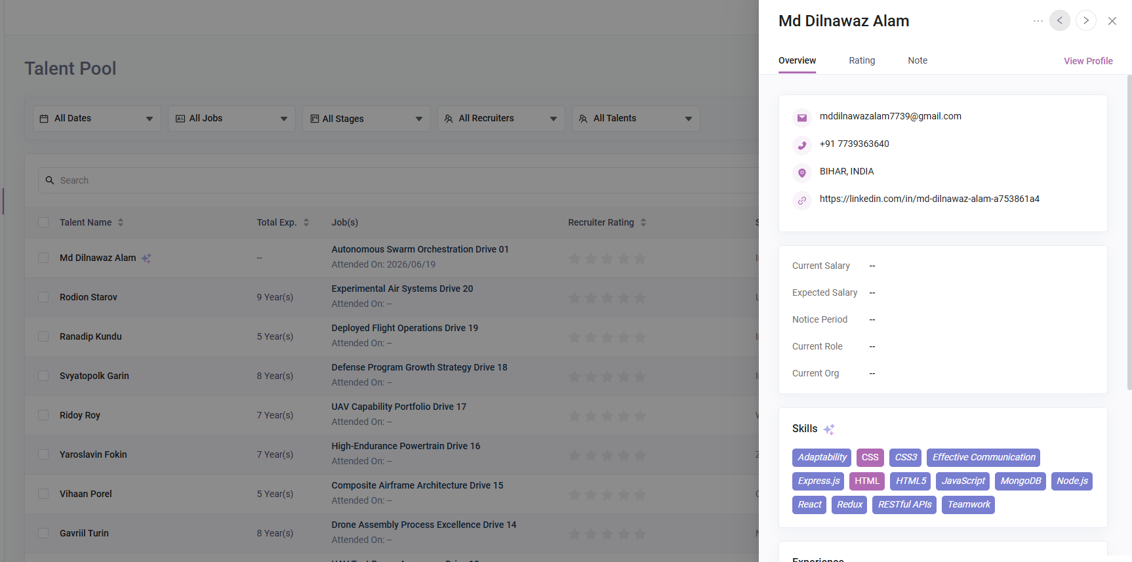This screenshot has height=562, width=1132.
Task: Open the All Recruiters dropdown
Action: click(501, 119)
